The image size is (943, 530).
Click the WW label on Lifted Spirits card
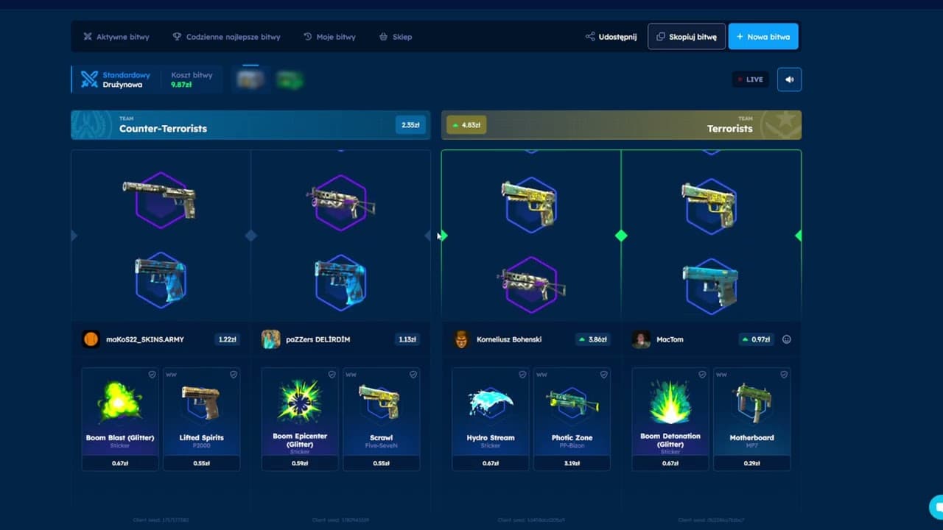click(171, 375)
